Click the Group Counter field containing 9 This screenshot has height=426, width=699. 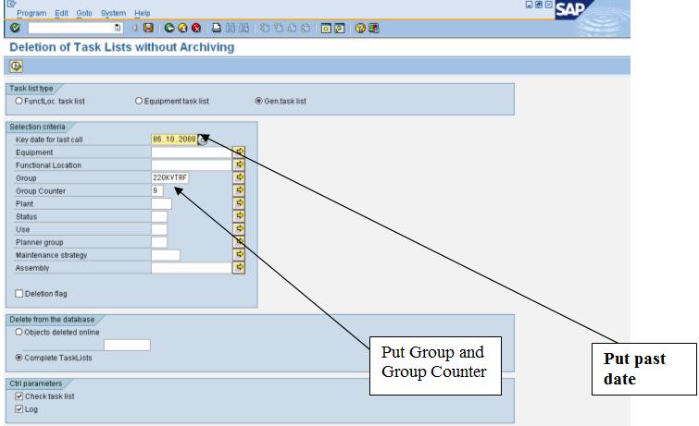pos(157,191)
